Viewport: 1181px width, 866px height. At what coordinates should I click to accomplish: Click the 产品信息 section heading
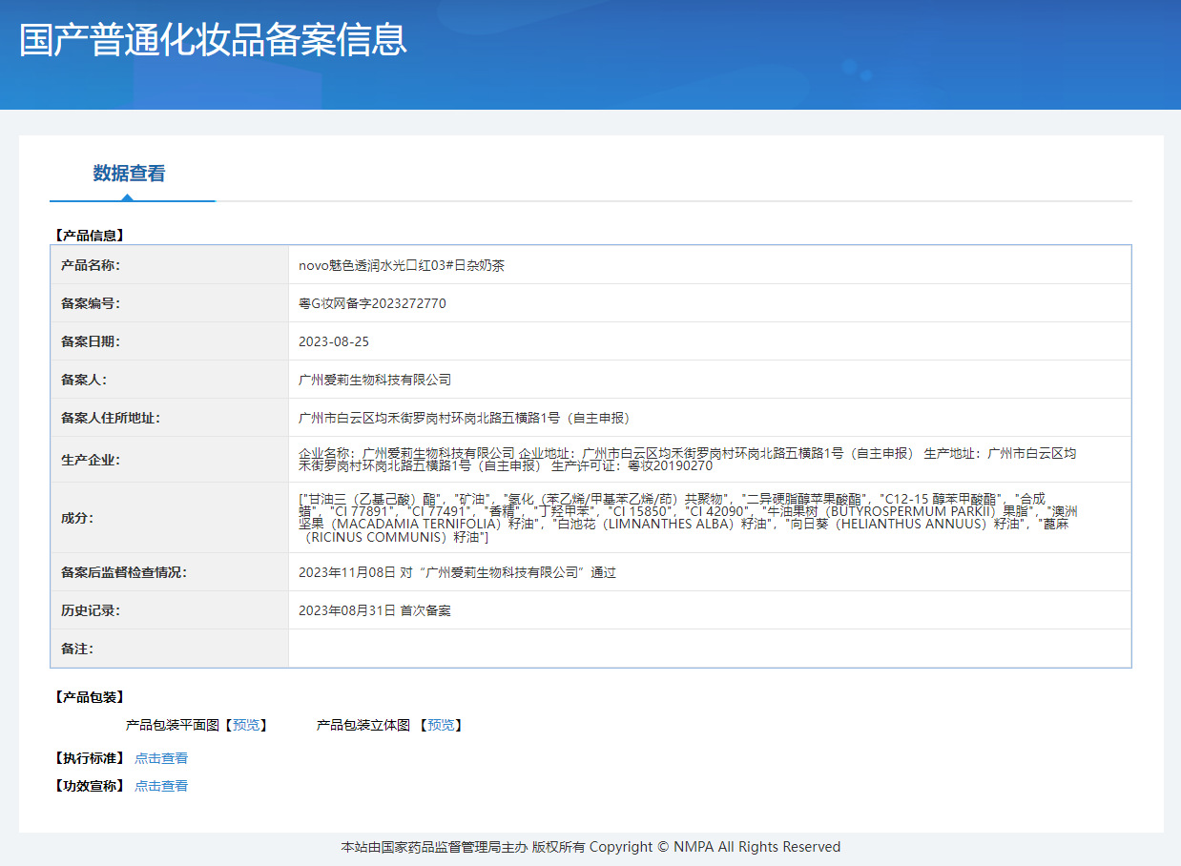(90, 235)
